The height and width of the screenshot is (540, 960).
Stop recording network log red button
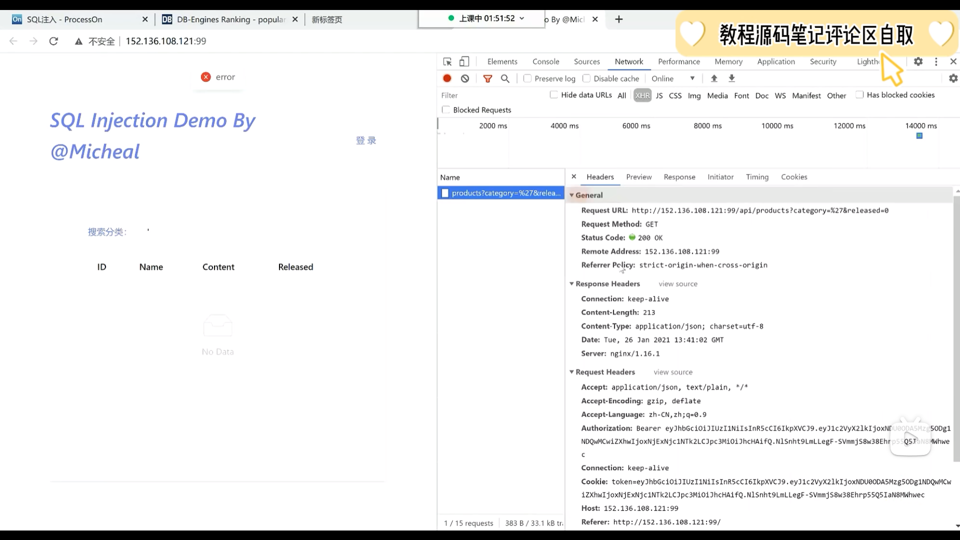tap(447, 78)
